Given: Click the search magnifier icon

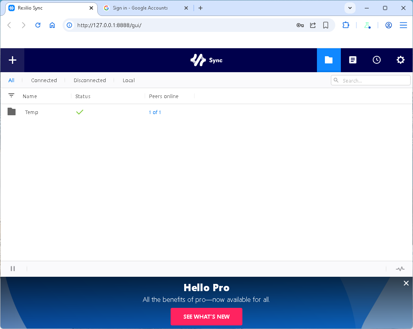Looking at the screenshot, I should click(x=336, y=80).
